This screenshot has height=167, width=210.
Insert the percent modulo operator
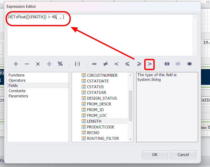(x=60, y=64)
